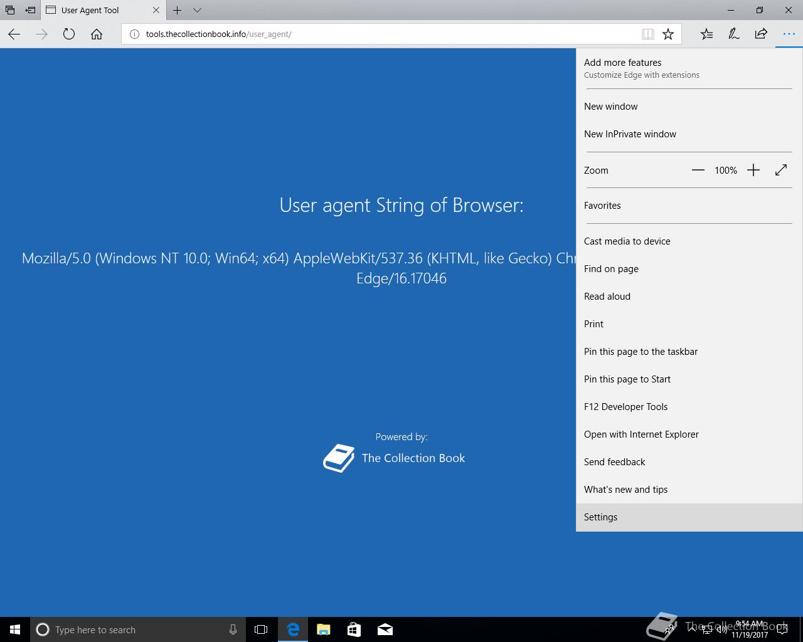This screenshot has height=642, width=803.
Task: Open a New InPrivate window
Action: [689, 134]
